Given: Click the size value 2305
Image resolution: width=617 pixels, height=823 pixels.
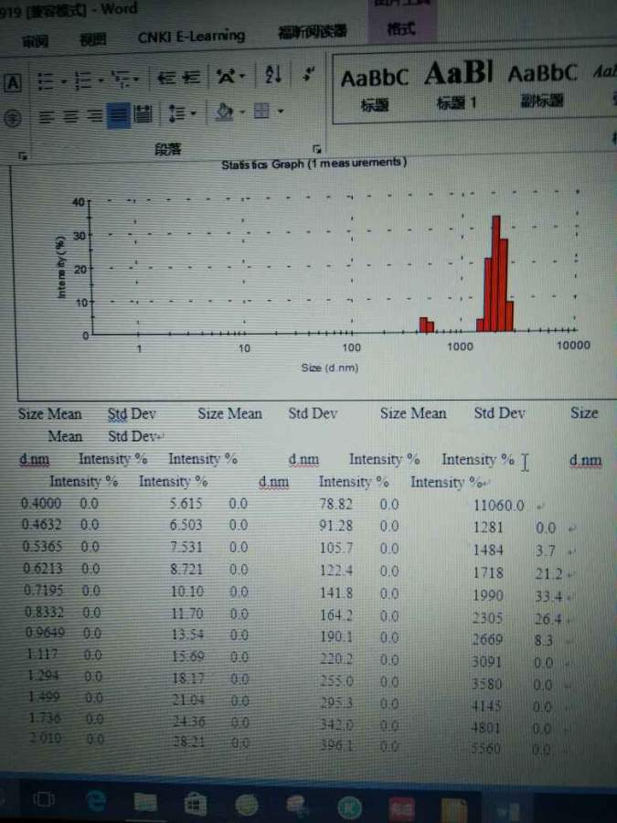Looking at the screenshot, I should 487,618.
